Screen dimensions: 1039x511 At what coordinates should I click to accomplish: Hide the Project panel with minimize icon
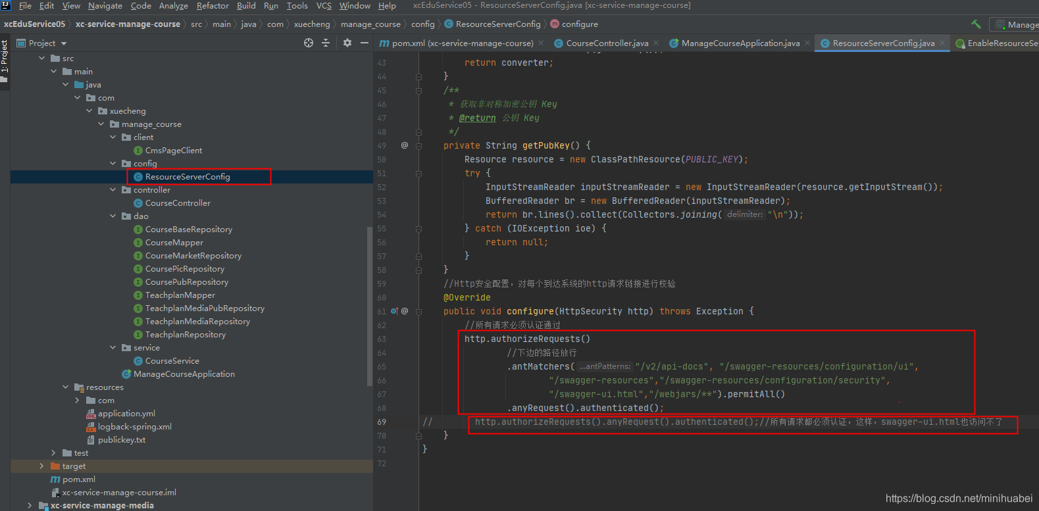[x=365, y=43]
